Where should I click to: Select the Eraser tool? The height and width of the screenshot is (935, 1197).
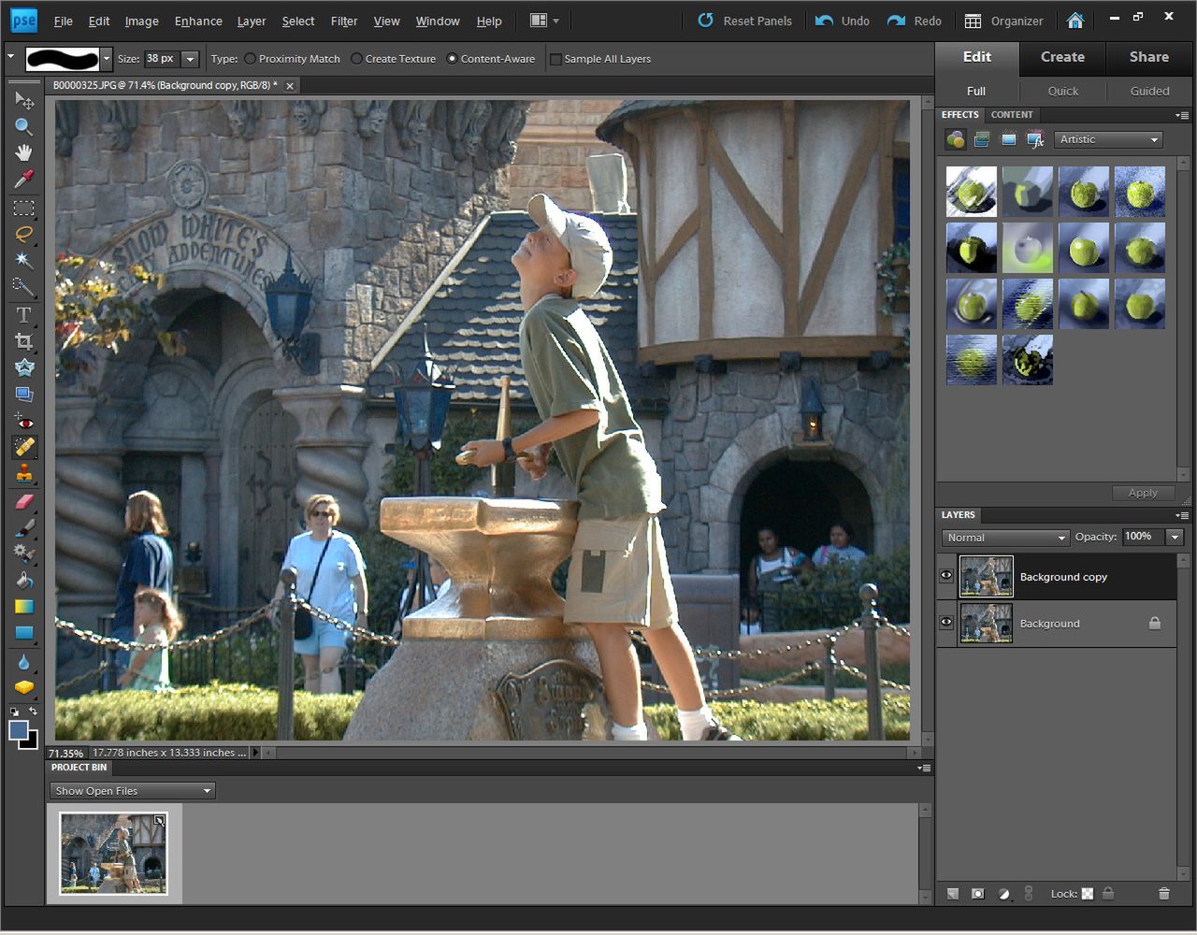coord(23,501)
